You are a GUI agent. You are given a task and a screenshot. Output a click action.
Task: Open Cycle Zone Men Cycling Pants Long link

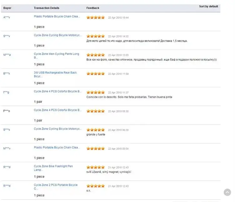click(56, 56)
